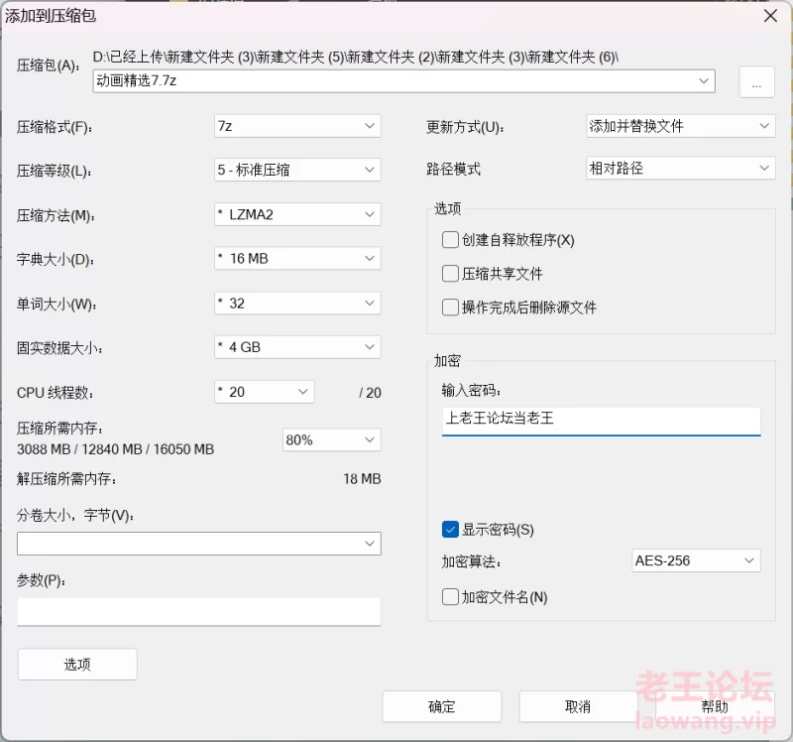The height and width of the screenshot is (742, 793).
Task: Click the password input field
Action: (602, 422)
